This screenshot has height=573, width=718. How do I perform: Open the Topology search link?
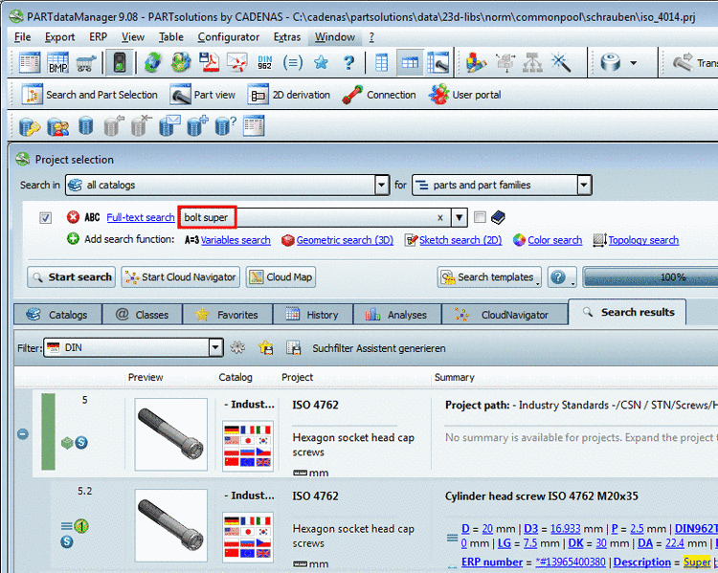coord(643,240)
